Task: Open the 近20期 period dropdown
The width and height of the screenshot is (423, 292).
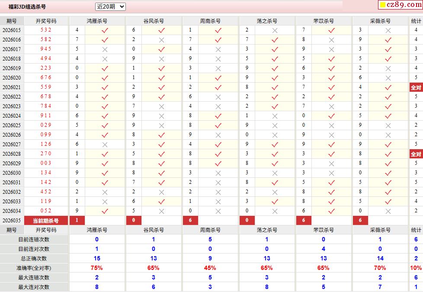Action: coord(110,6)
